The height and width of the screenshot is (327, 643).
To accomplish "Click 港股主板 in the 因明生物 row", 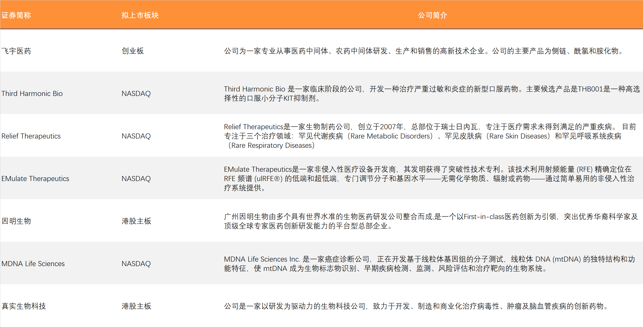I will pyautogui.click(x=136, y=221).
